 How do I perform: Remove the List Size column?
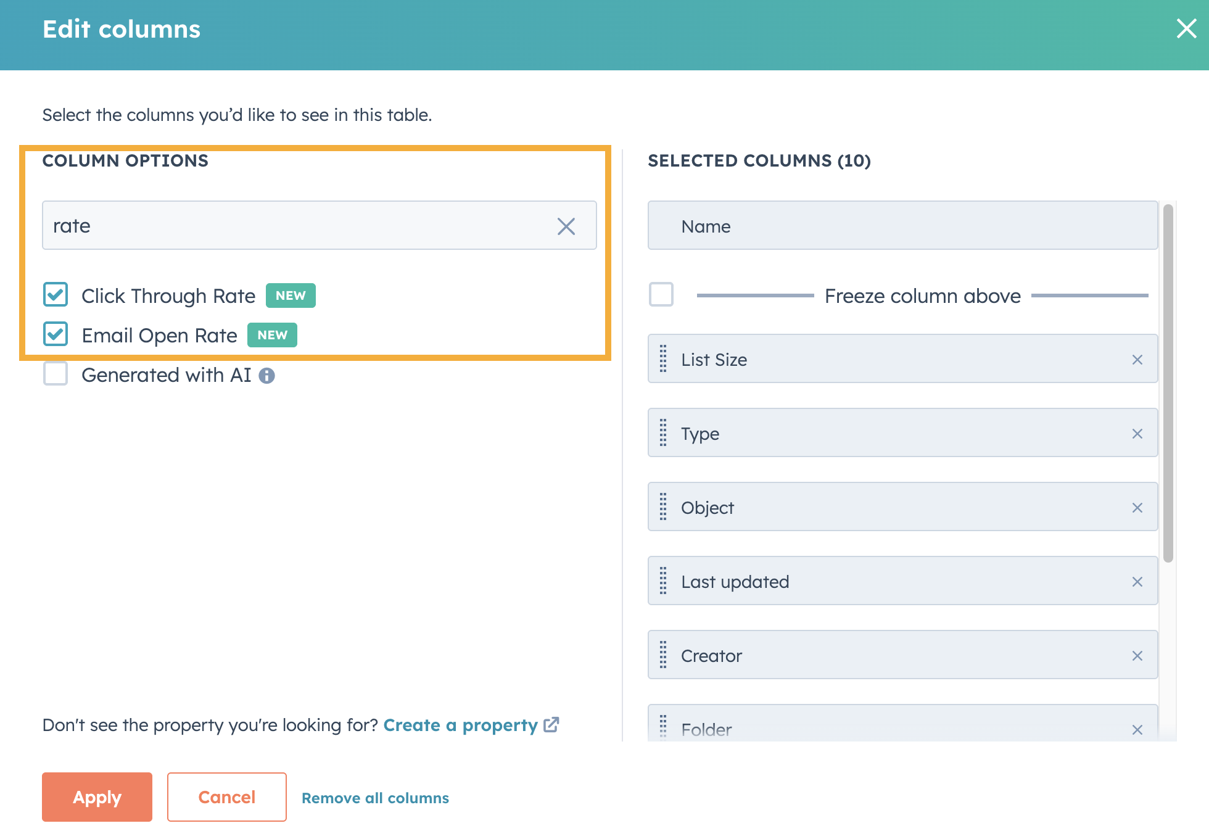coord(1137,360)
